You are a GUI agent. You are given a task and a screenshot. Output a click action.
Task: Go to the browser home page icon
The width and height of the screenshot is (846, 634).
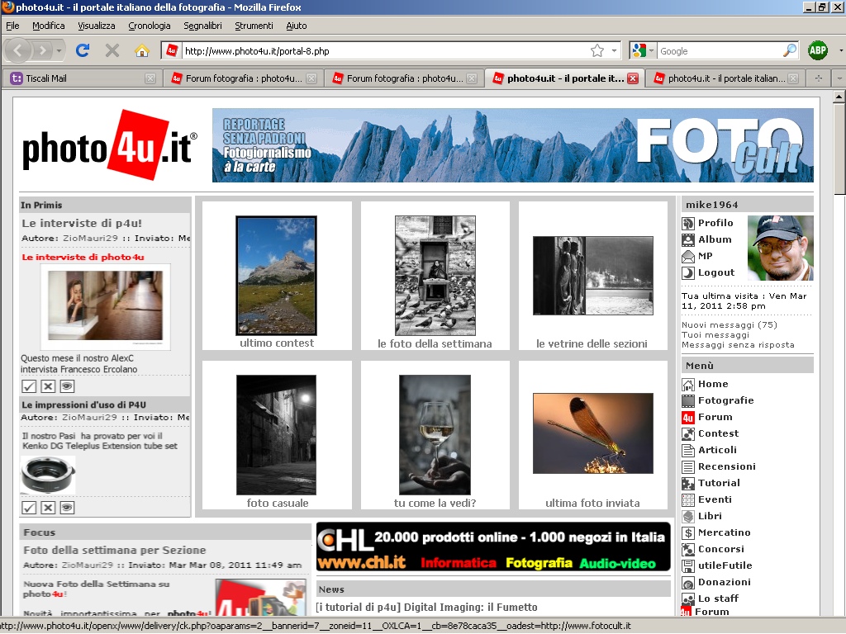[x=142, y=50]
